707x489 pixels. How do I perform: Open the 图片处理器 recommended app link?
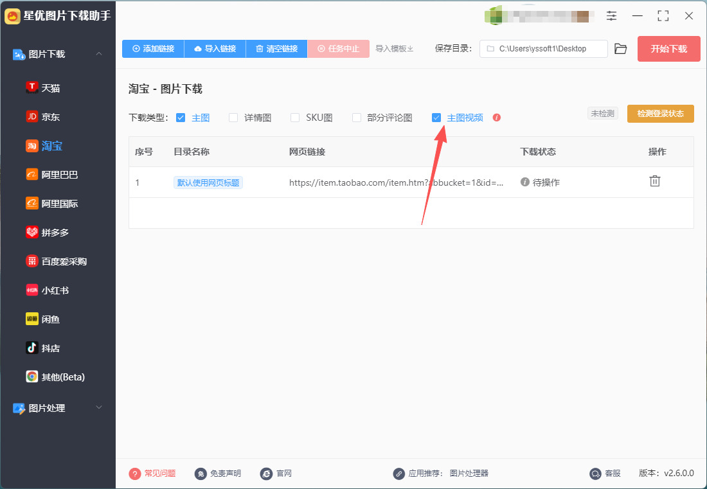pyautogui.click(x=469, y=474)
